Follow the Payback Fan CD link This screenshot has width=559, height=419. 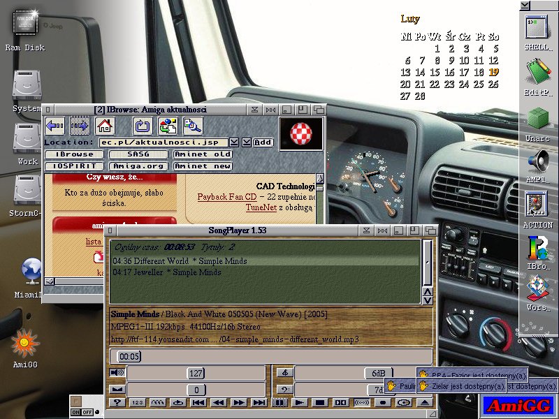coord(226,197)
